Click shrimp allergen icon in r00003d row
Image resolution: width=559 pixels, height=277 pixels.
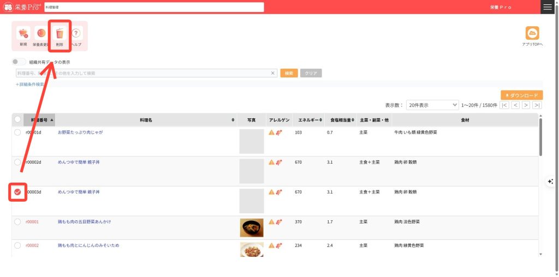click(279, 192)
